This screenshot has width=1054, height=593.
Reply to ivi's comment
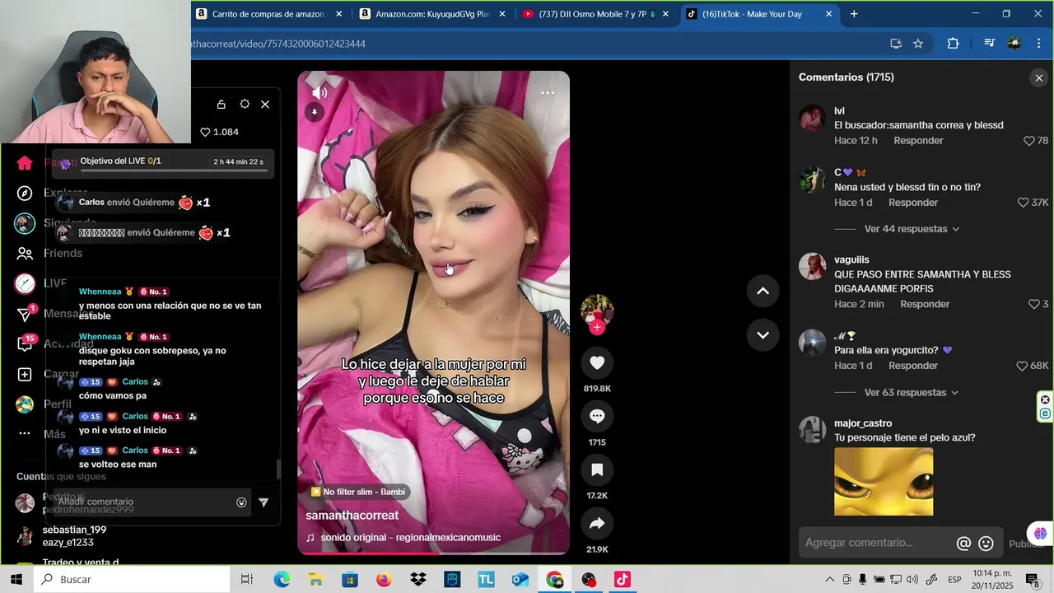pyautogui.click(x=918, y=141)
